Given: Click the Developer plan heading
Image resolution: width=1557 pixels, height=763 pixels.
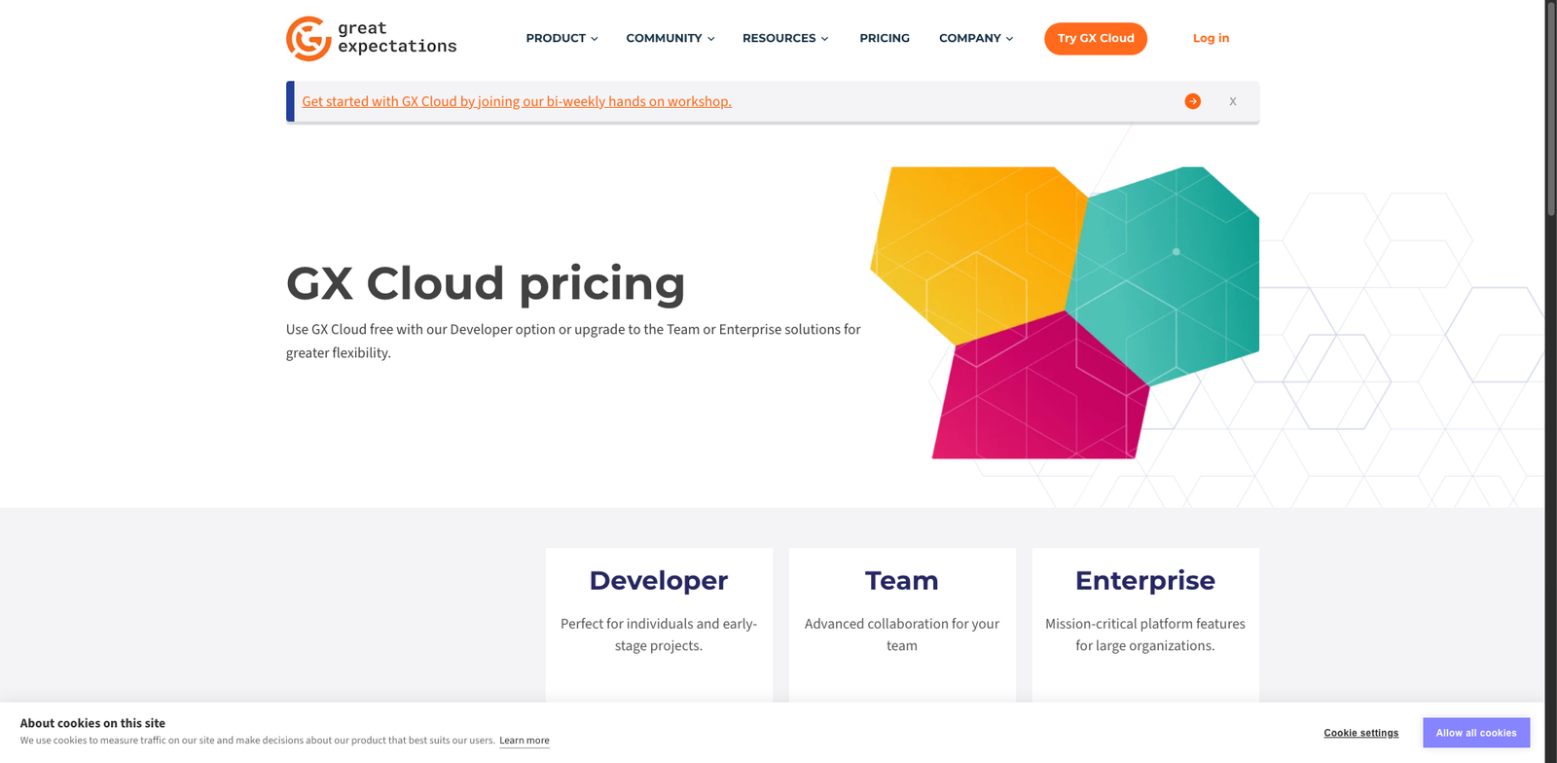Looking at the screenshot, I should pos(659,580).
